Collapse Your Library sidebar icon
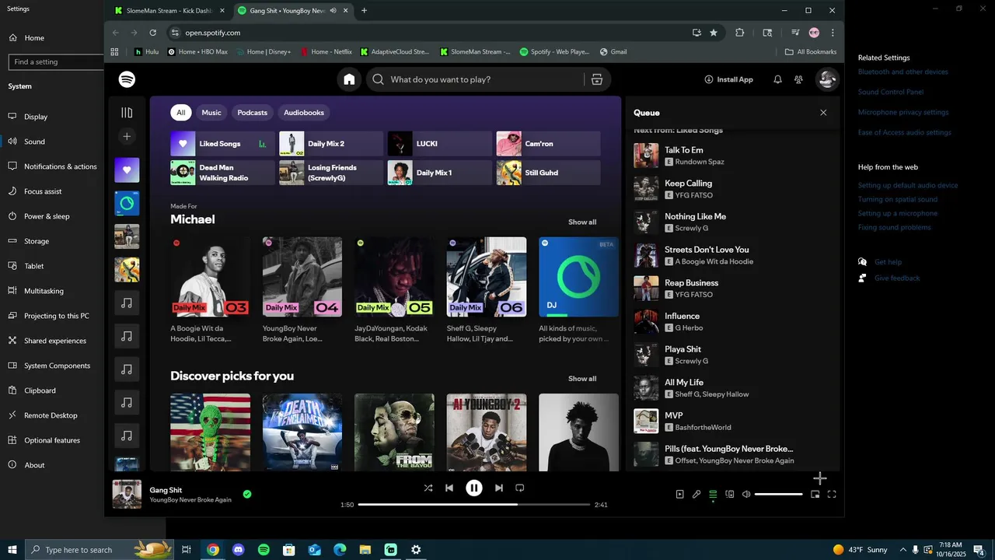The image size is (995, 560). tap(127, 113)
